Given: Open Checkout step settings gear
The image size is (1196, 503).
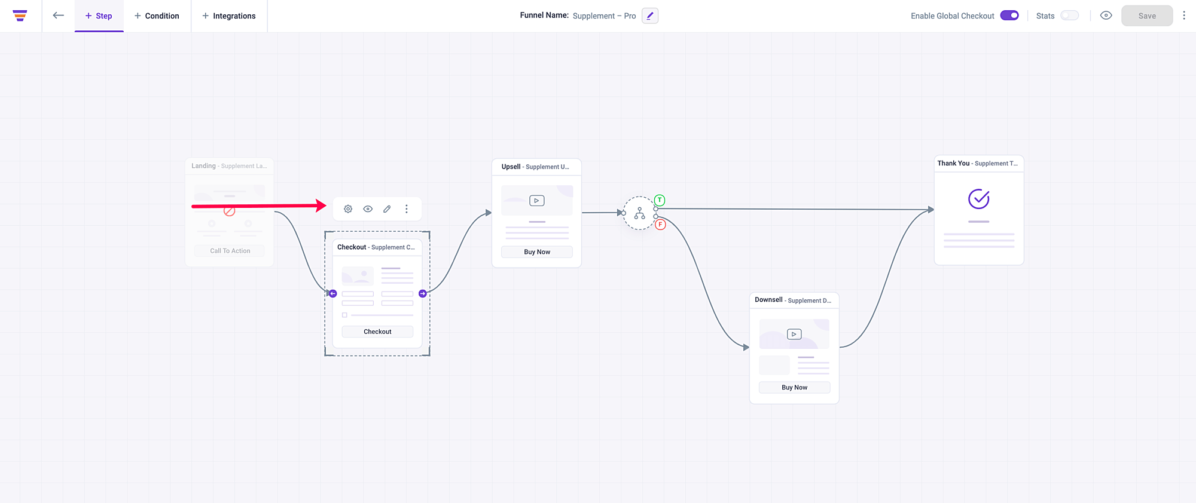Looking at the screenshot, I should pyautogui.click(x=348, y=209).
